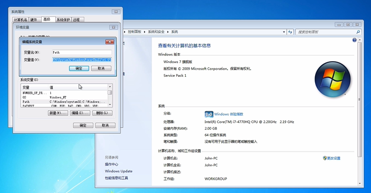
Task: Click the 2.00 GB installed memory value
Action: pos(211,129)
